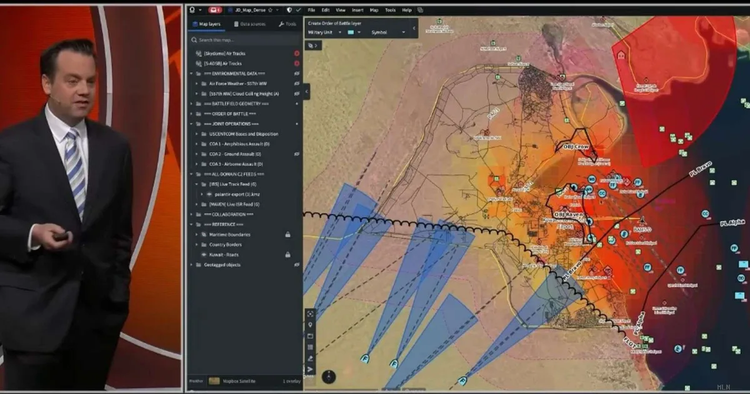Image resolution: width=750 pixels, height=394 pixels.
Task: Star the JD_Map_Dense map as favorite
Action: click(x=269, y=11)
